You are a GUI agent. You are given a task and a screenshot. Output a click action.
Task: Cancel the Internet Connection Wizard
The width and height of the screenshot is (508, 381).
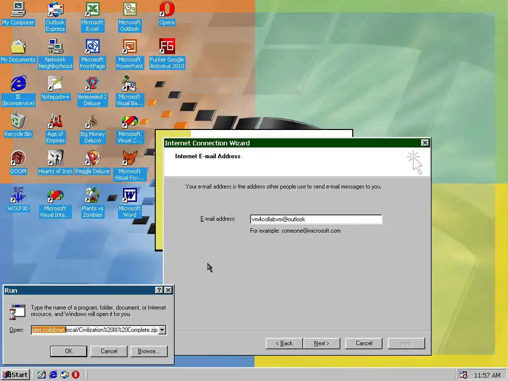364,343
